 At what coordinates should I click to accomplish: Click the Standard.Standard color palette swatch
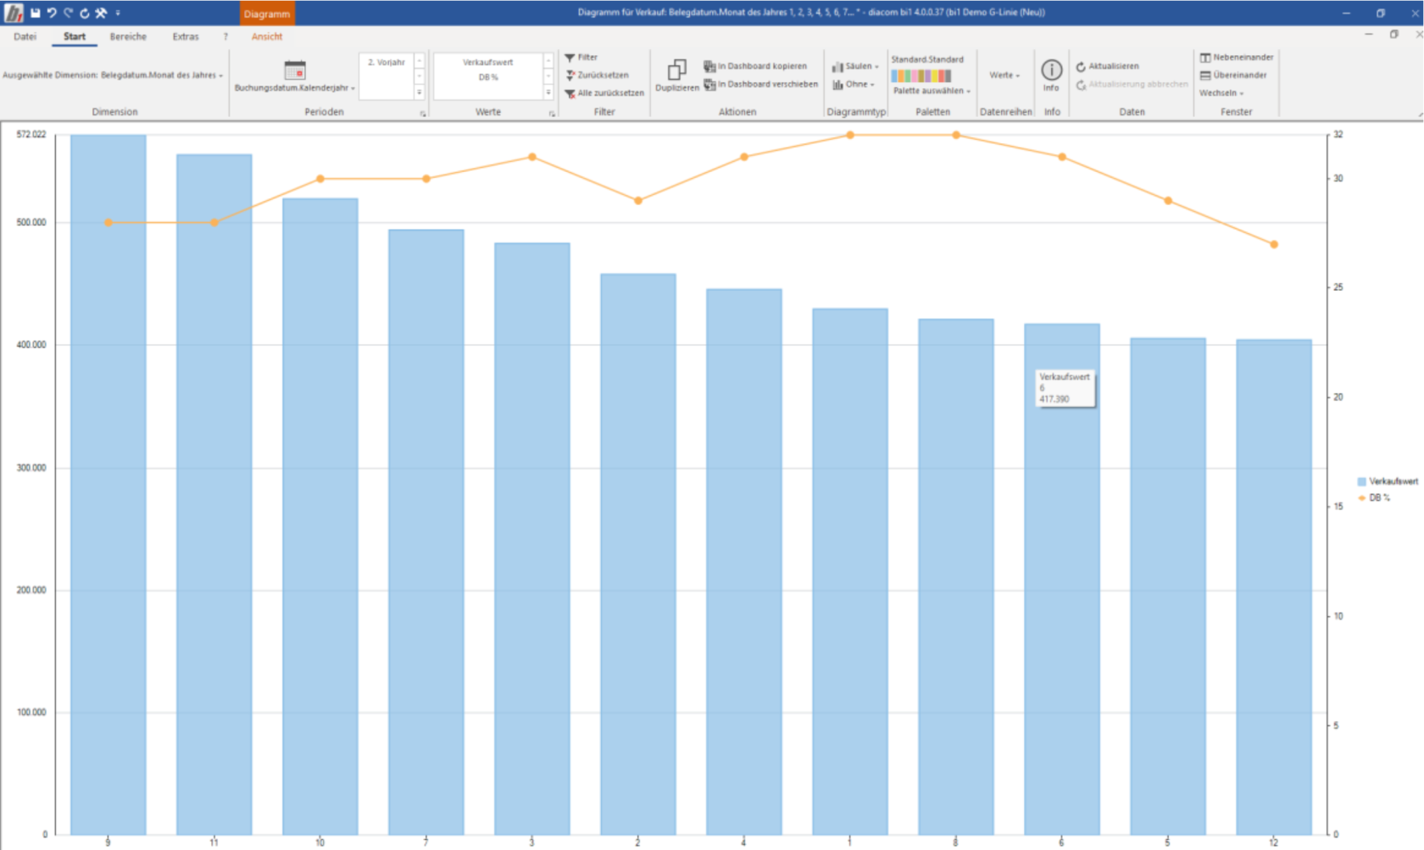[921, 75]
